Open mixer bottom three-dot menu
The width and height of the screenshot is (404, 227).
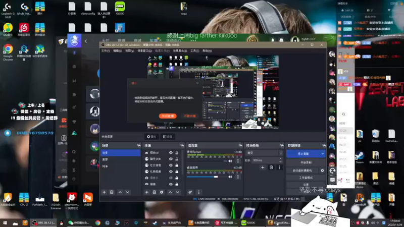pyautogui.click(x=198, y=192)
